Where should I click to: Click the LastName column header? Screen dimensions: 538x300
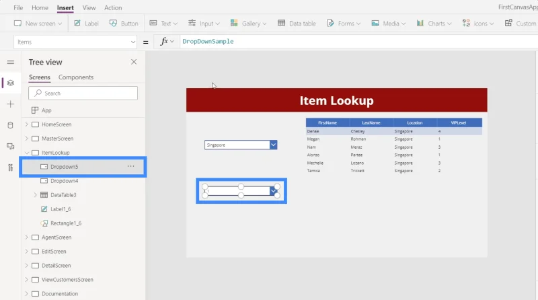coord(371,122)
